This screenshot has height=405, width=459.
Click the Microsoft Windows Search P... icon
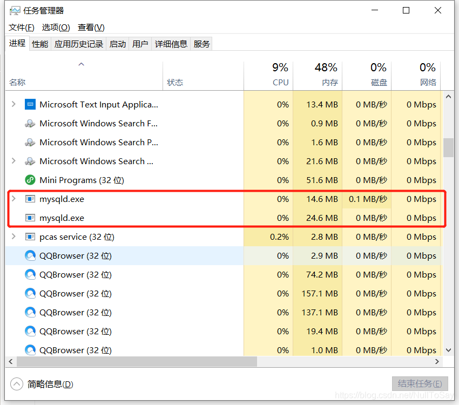[30, 142]
